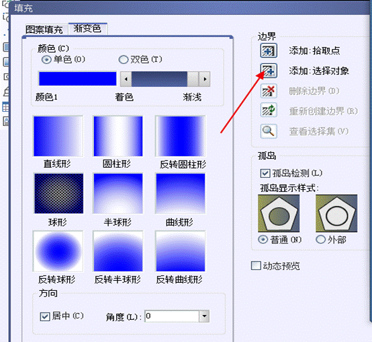The image size is (372, 342).
Task: Click the 添加:选择对象 label
Action: point(319,71)
